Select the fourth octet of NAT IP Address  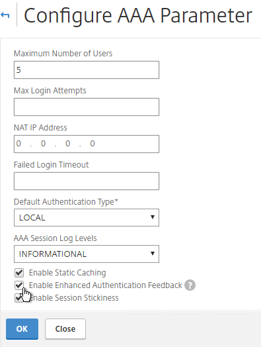(93, 144)
